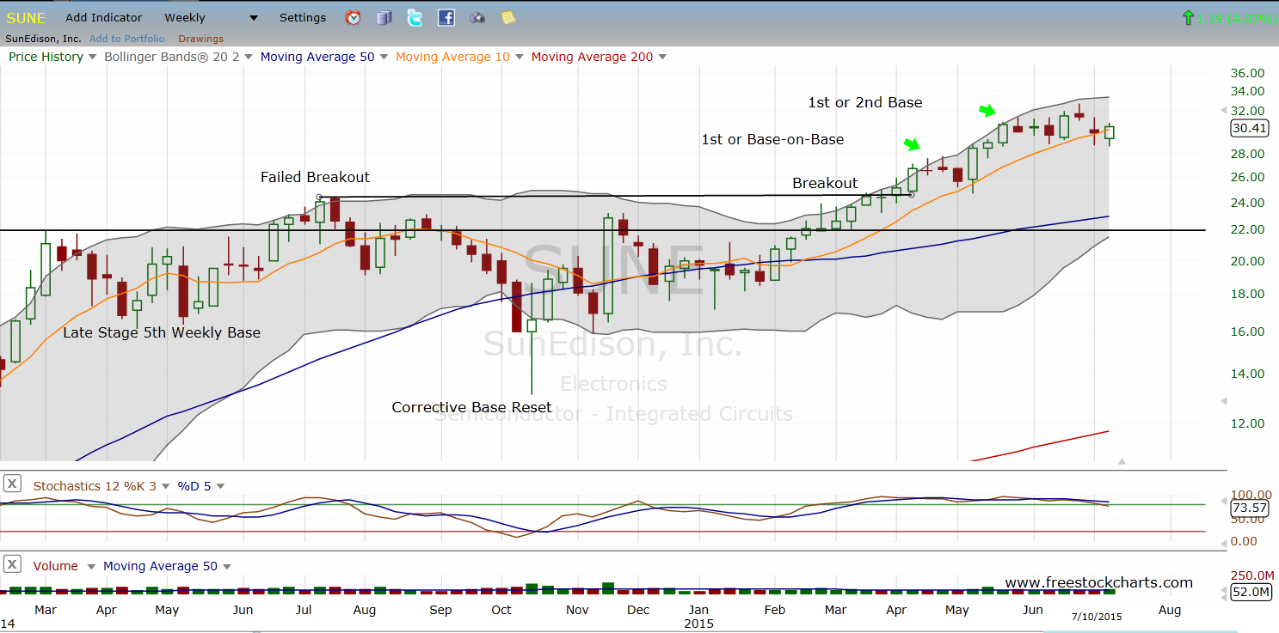Click the Add to Portfolio link

click(x=126, y=39)
